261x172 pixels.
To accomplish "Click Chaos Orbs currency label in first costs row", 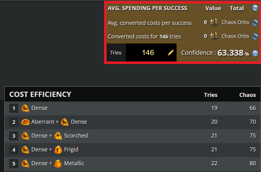I will [235, 22].
